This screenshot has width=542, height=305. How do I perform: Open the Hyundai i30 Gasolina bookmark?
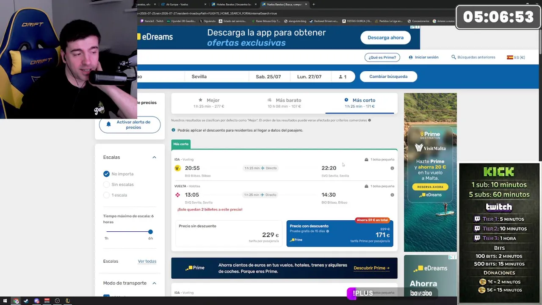tap(182, 21)
